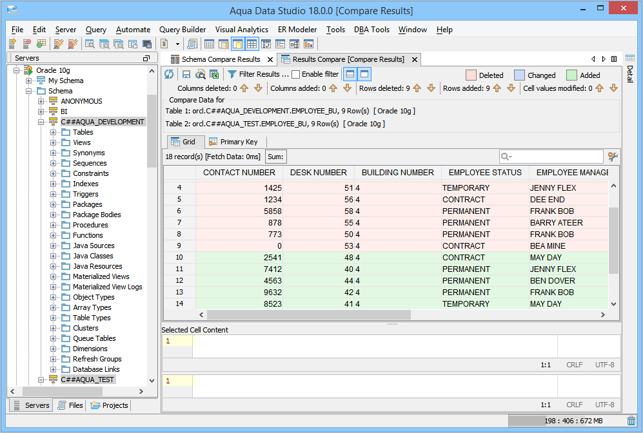Click the Register Server toolbar icon
Screen dimensions: 643x433
12,44
